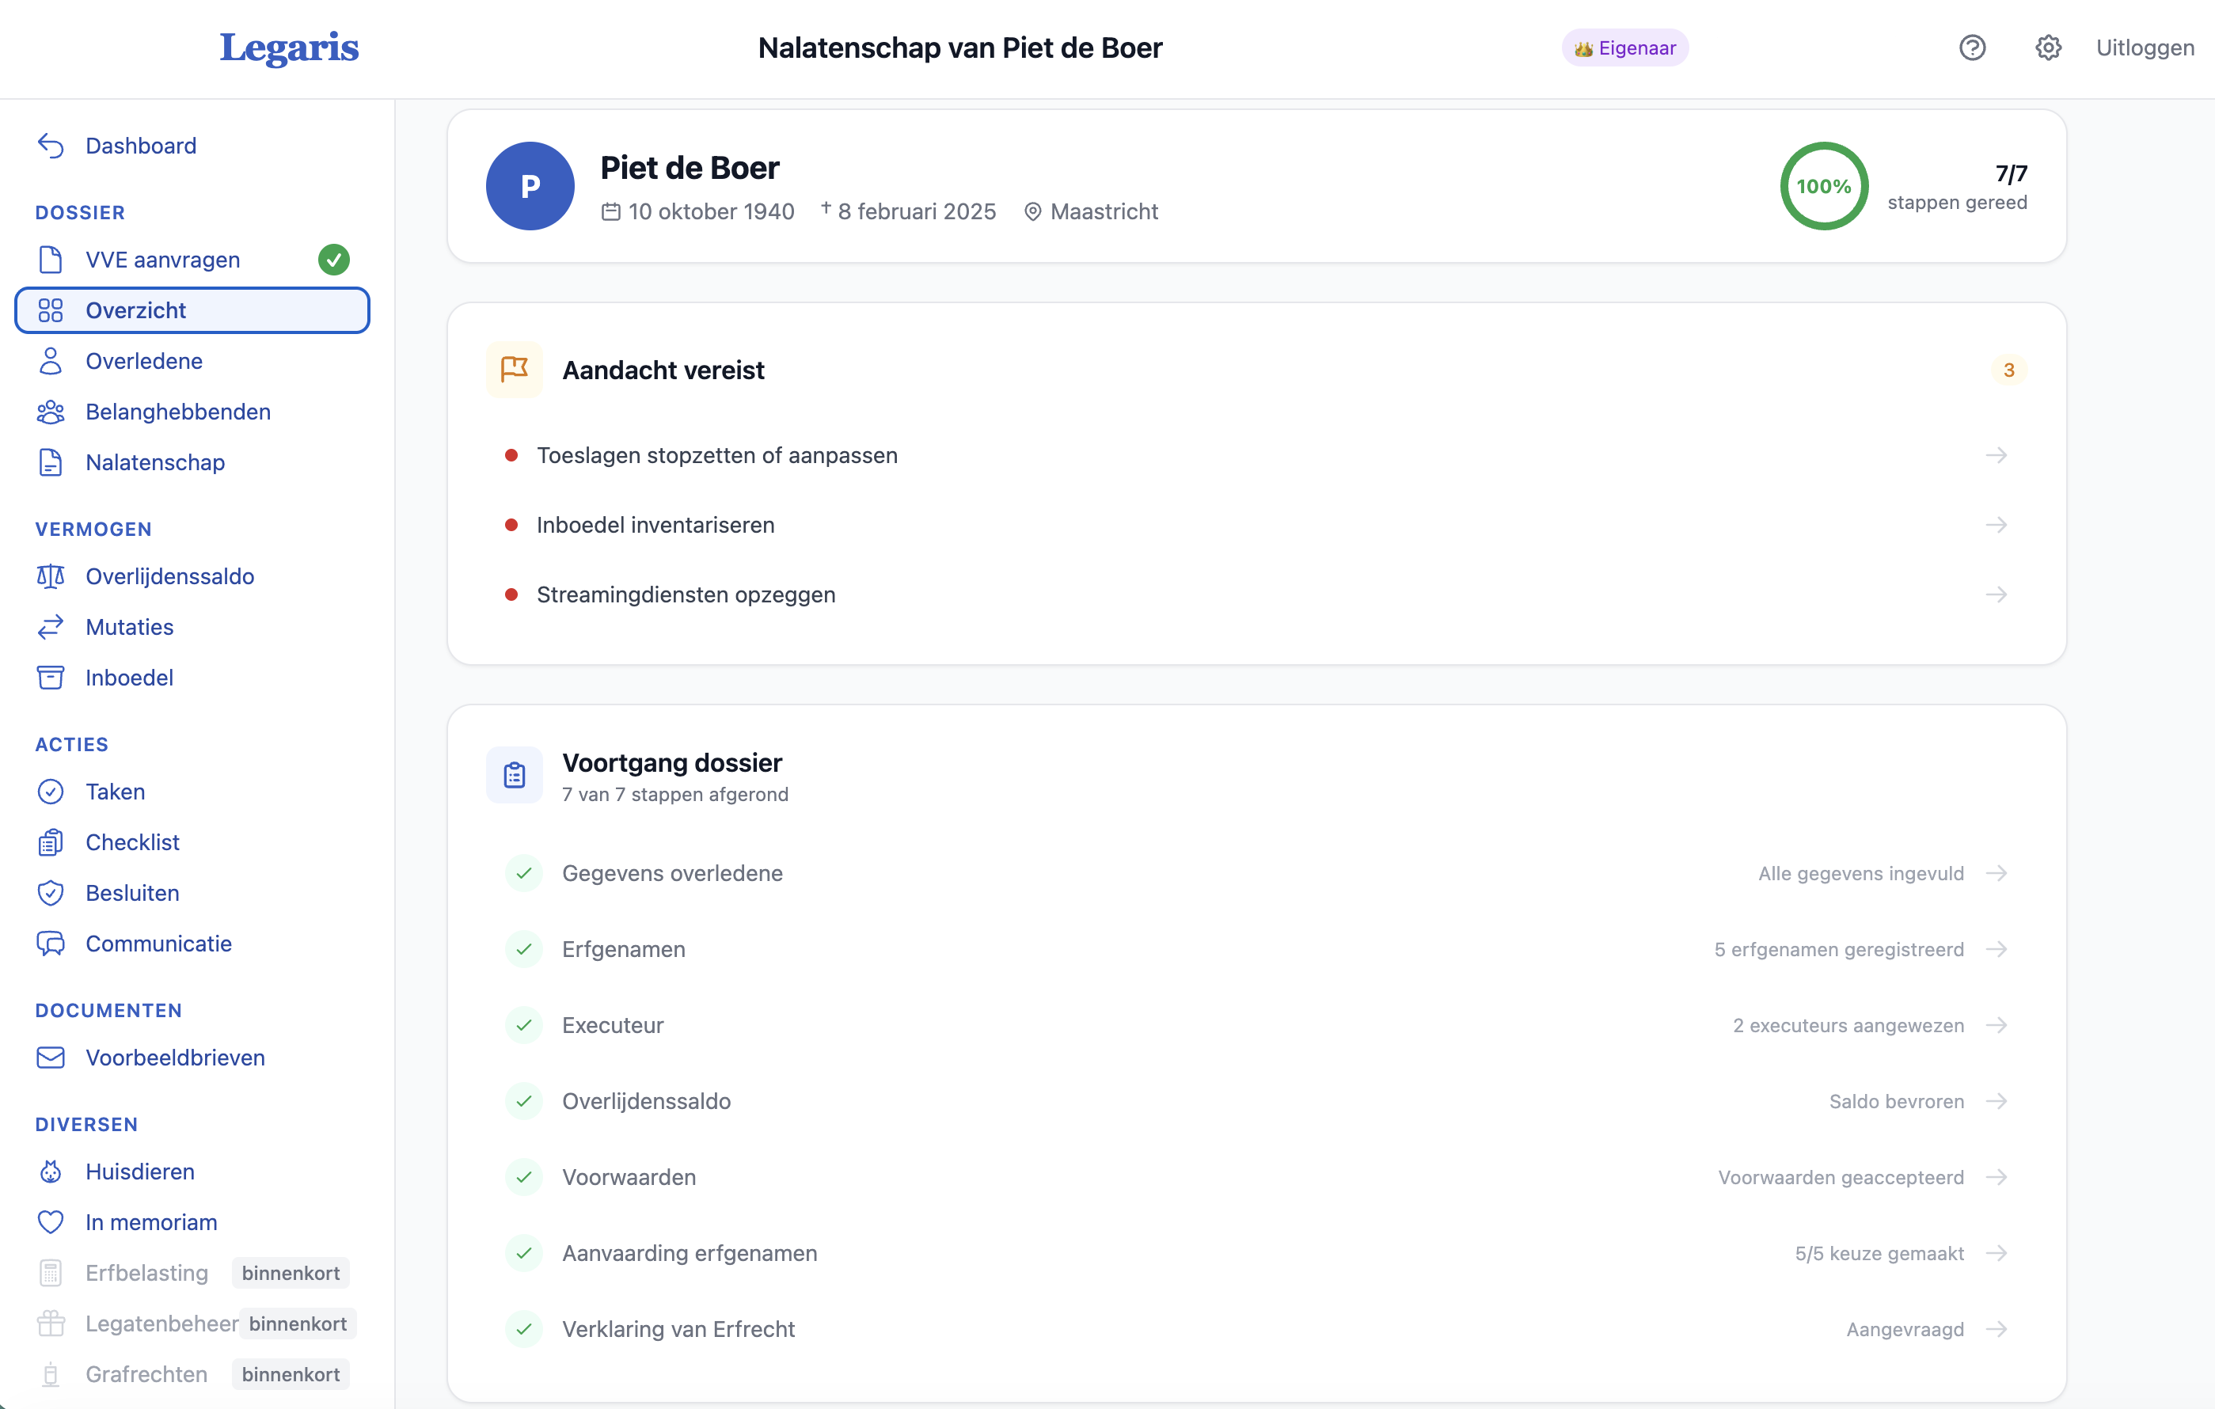This screenshot has height=1409, width=2215.
Task: Open the Voorbeeldbrieven envelope icon
Action: (x=51, y=1058)
